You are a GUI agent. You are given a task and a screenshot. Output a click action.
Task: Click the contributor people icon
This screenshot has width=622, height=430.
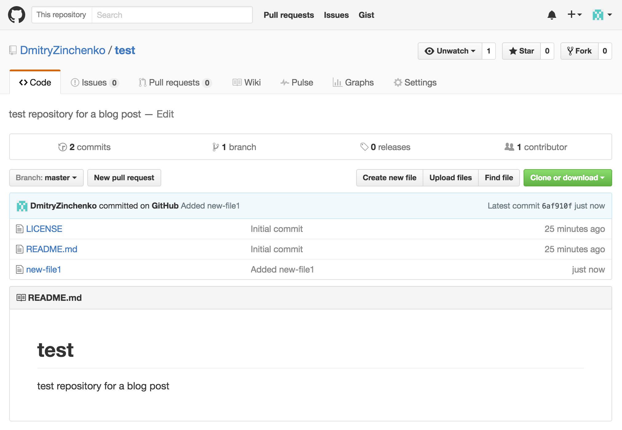[509, 147]
